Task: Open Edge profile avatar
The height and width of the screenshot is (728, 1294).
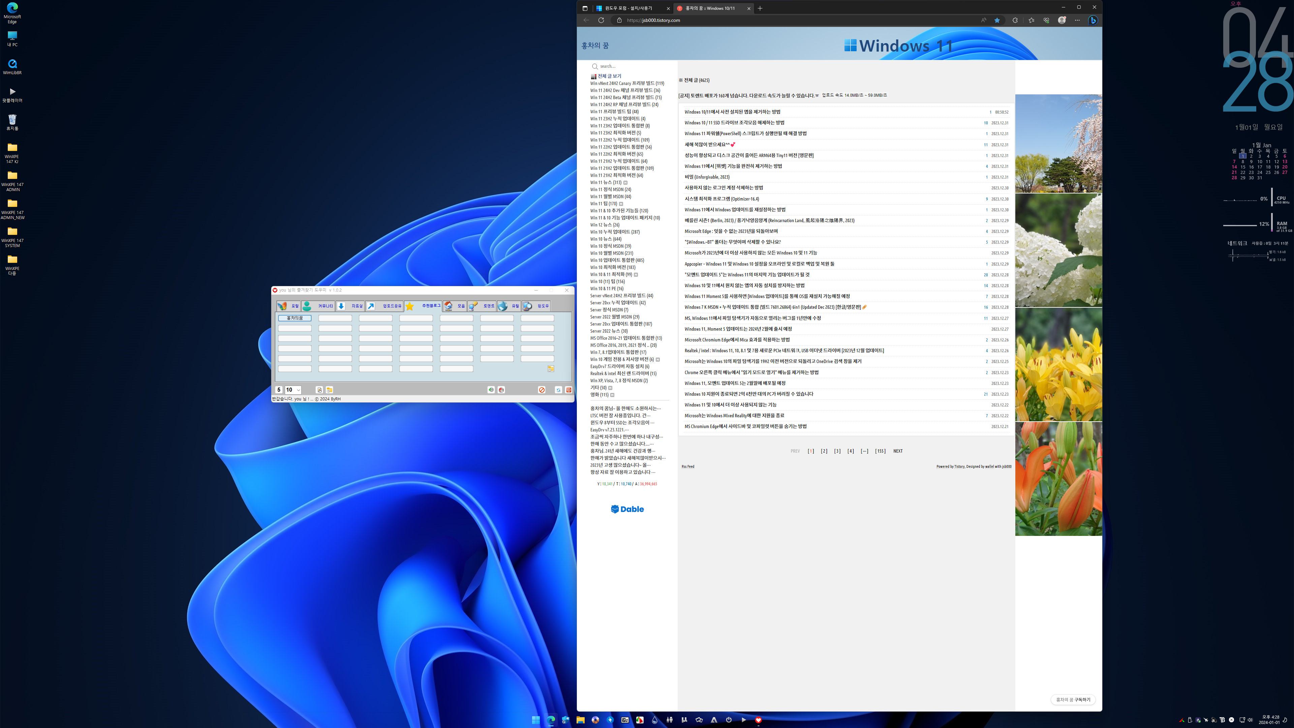Action: (x=1062, y=20)
